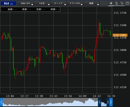Open the 描画 drawing menu

[92, 3]
